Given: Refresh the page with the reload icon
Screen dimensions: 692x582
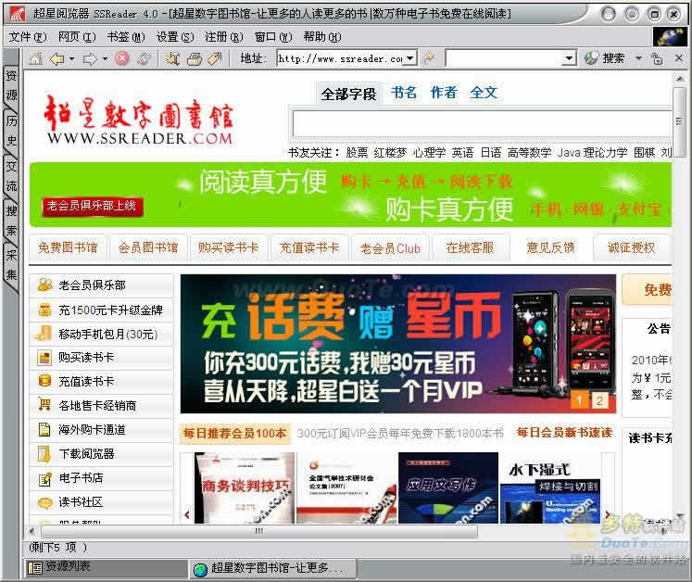Looking at the screenshot, I should click(144, 58).
